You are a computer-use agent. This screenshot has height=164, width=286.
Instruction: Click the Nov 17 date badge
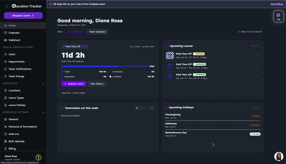pos(170,76)
